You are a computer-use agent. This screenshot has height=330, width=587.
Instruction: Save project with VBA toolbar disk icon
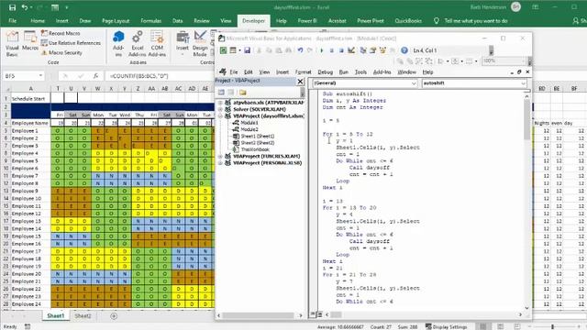(x=247, y=50)
